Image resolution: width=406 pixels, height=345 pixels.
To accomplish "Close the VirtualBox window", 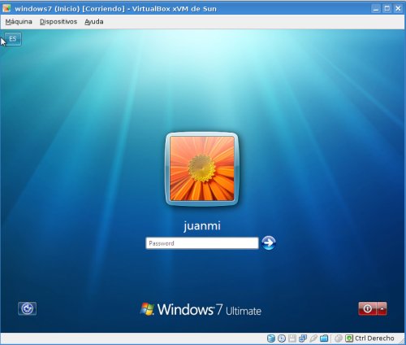I will (x=398, y=9).
